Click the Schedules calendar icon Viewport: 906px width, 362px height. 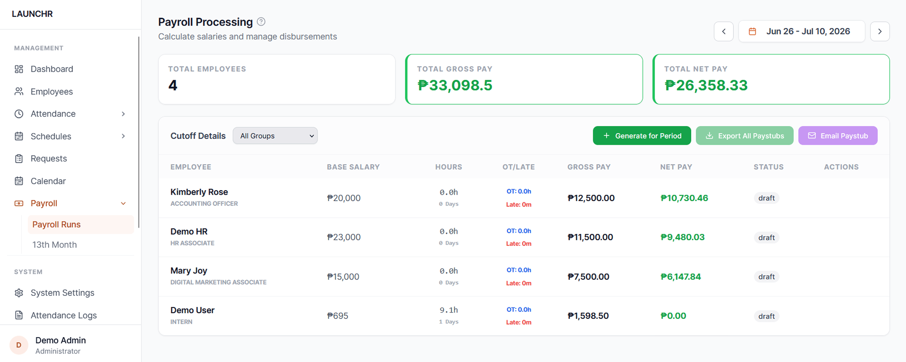coord(19,136)
